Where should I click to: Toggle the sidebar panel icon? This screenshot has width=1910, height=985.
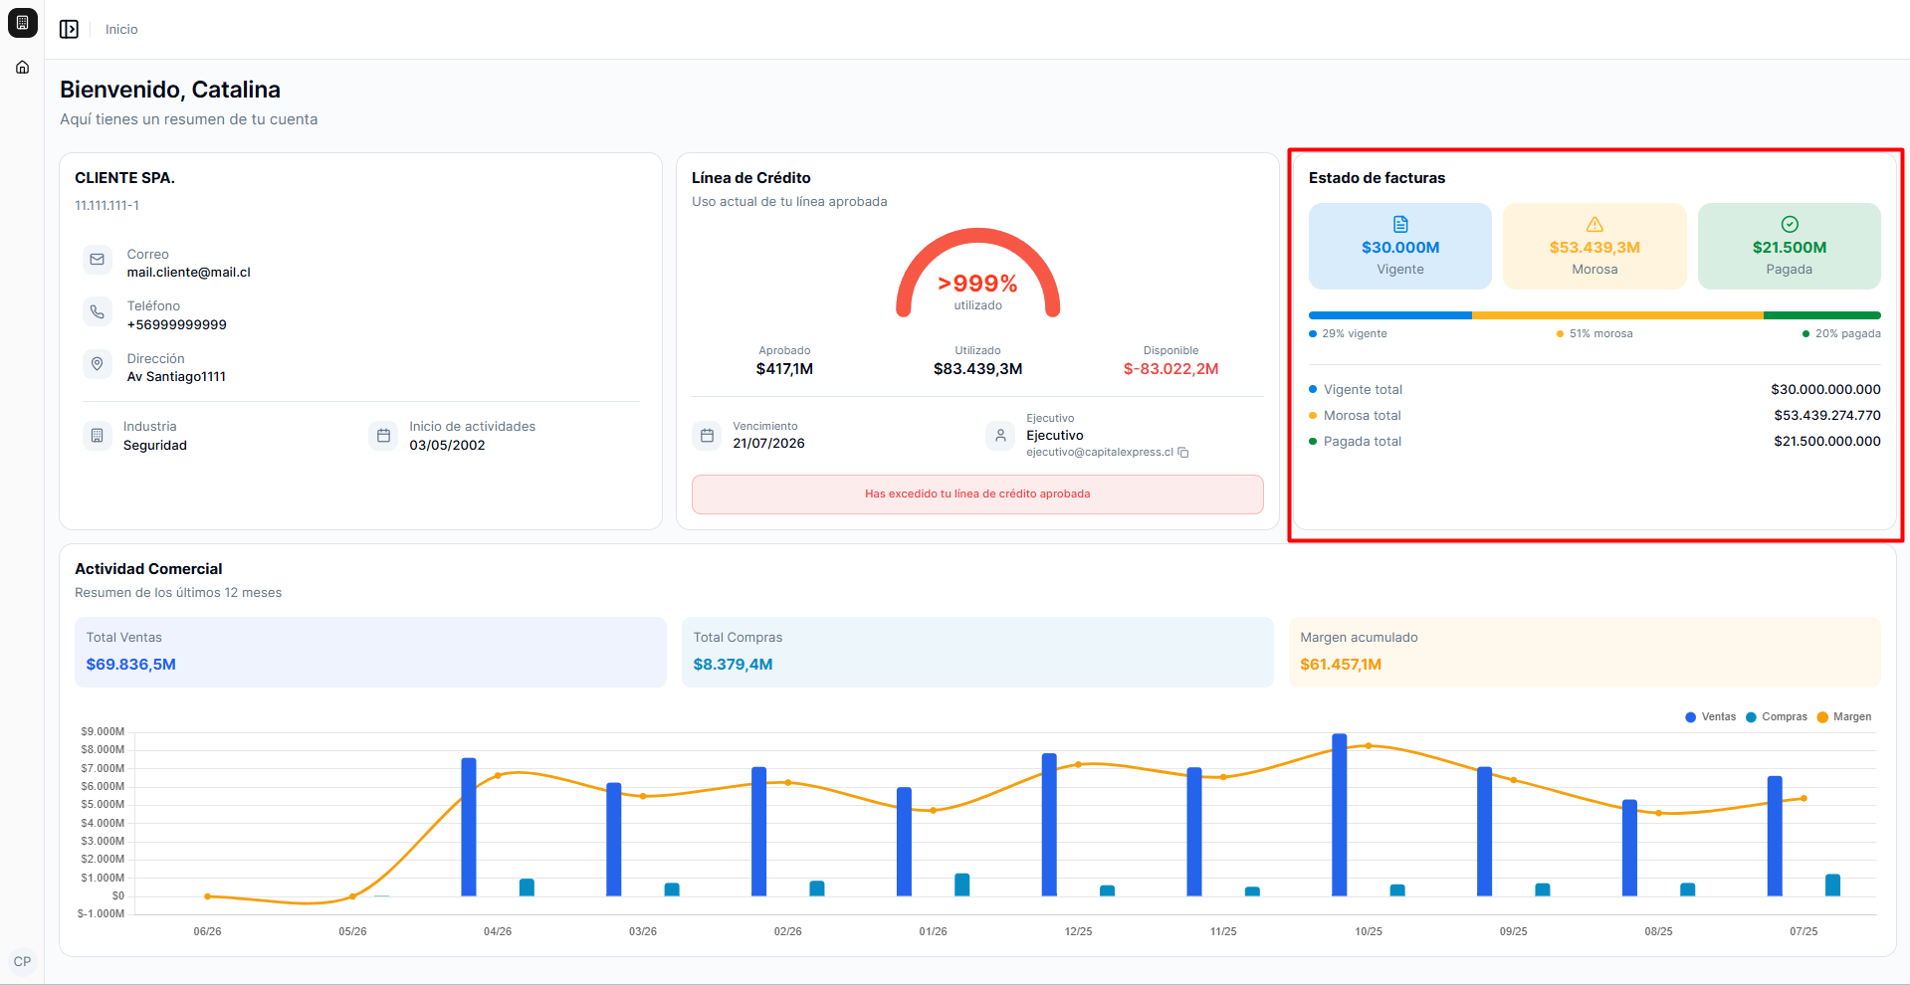tap(69, 29)
